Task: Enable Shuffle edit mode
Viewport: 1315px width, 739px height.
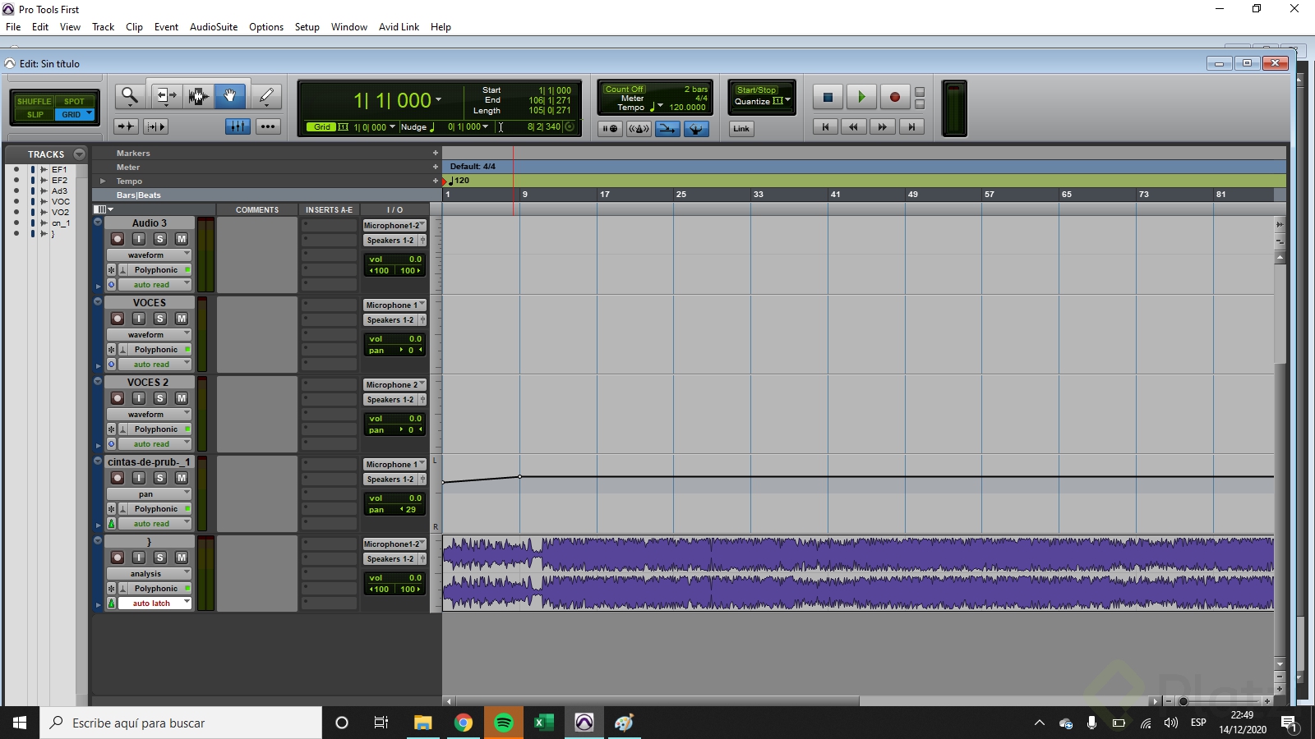Action: coord(34,102)
